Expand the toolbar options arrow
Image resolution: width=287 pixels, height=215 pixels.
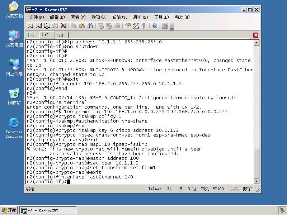[172, 28]
